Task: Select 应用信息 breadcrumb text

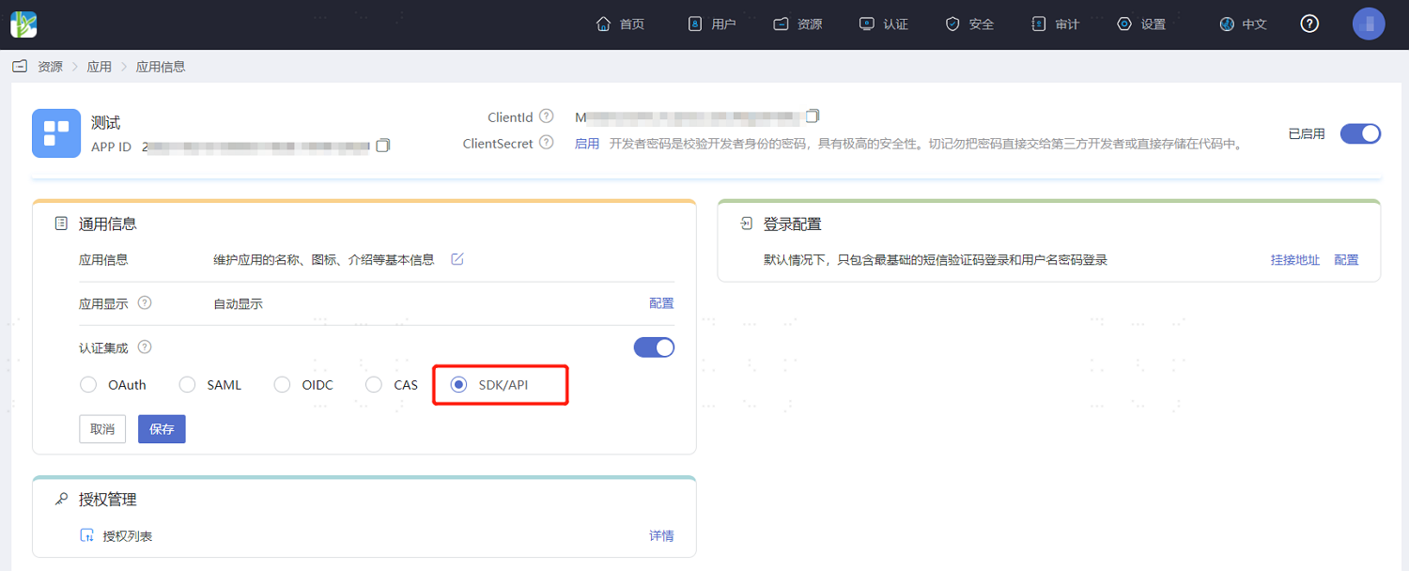Action: [x=161, y=67]
